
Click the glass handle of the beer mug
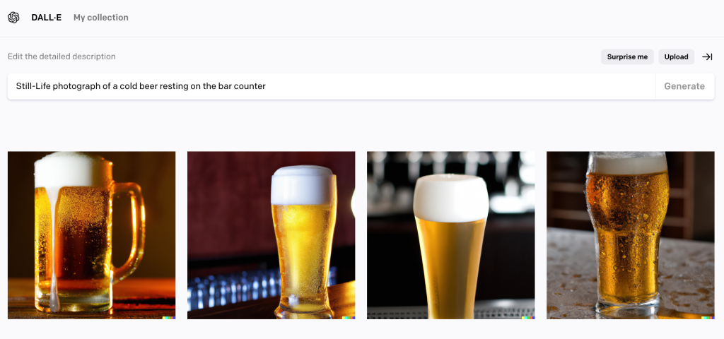132,231
